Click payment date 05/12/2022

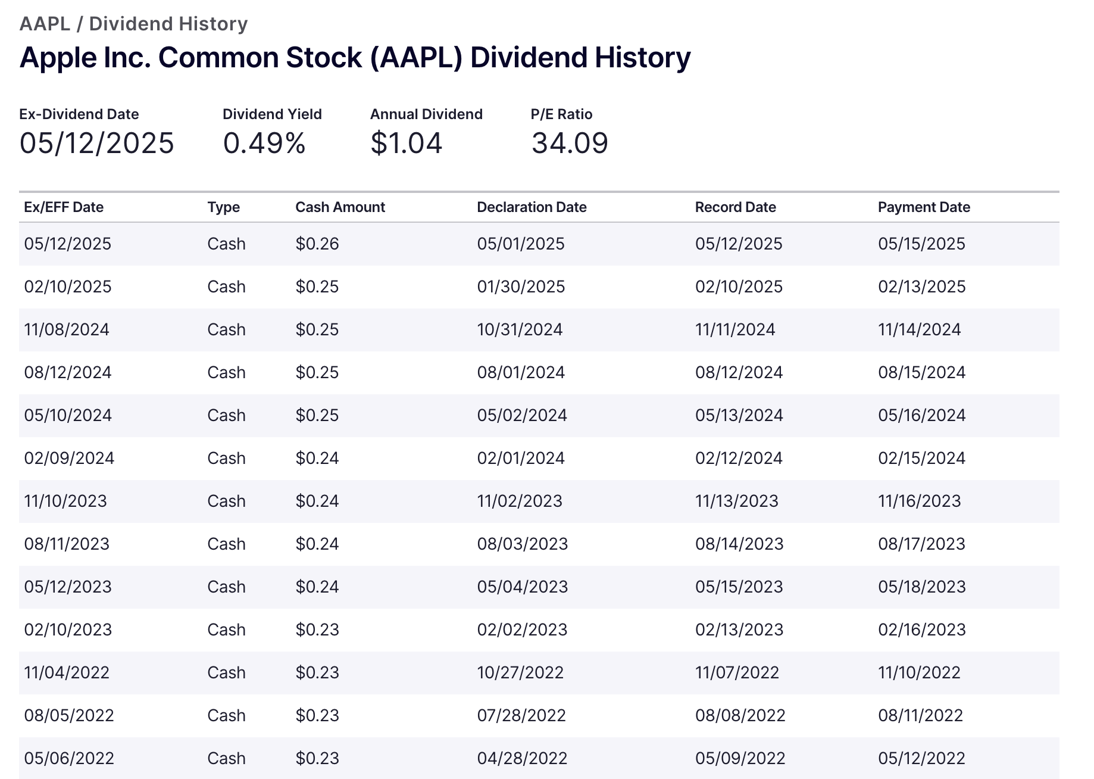pos(922,758)
